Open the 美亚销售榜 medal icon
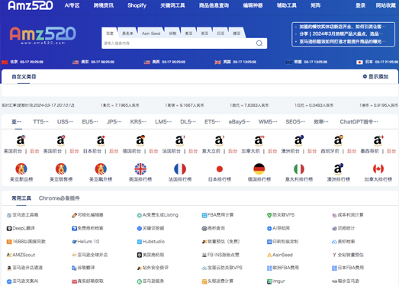399x286 pixels. (x=61, y=169)
